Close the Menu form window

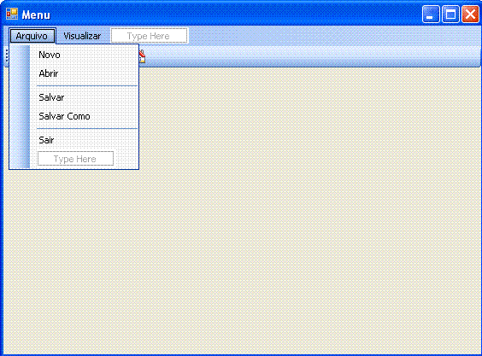470,15
